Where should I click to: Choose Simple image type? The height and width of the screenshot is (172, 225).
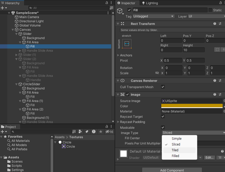[x=179, y=139]
